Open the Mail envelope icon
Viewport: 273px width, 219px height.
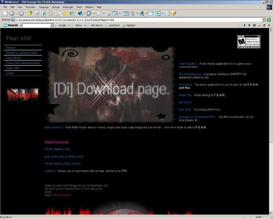pos(99,13)
